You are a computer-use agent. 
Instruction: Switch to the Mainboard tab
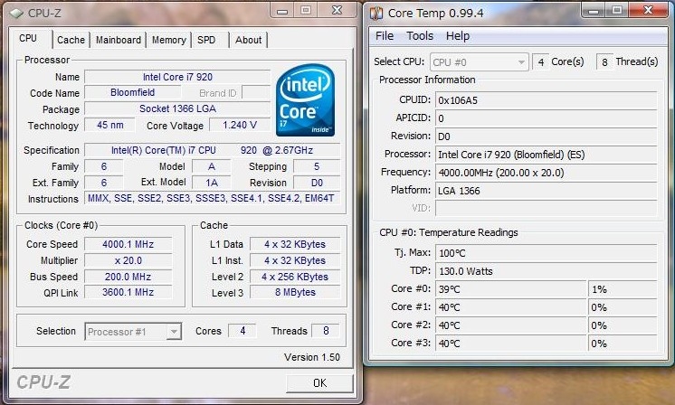tap(119, 40)
